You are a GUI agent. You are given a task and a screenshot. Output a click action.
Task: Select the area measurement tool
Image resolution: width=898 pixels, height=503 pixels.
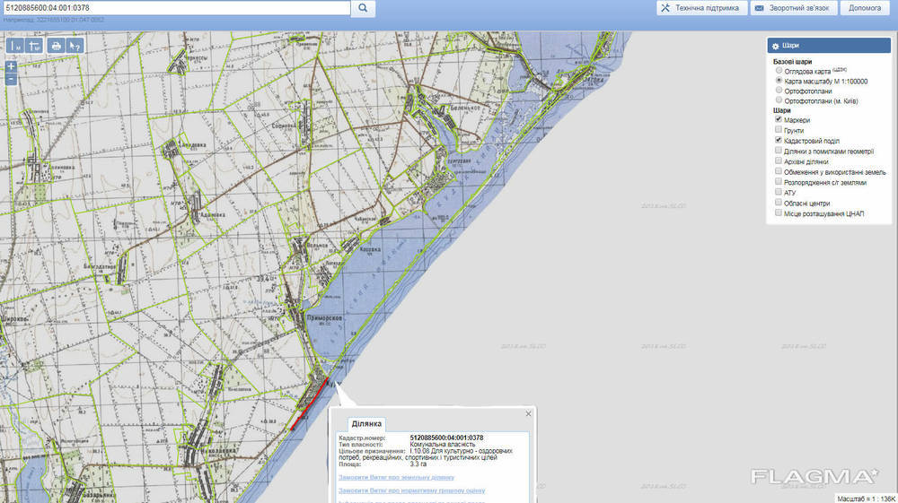click(35, 45)
